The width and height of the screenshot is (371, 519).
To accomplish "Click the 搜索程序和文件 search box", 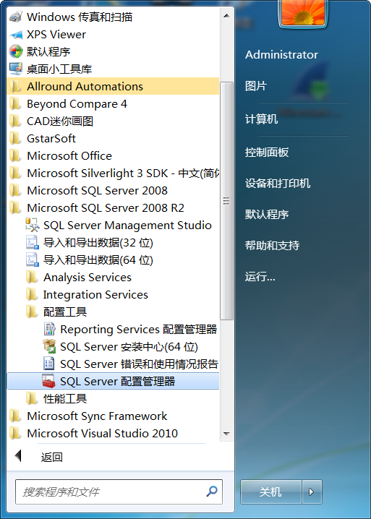I will [119, 492].
